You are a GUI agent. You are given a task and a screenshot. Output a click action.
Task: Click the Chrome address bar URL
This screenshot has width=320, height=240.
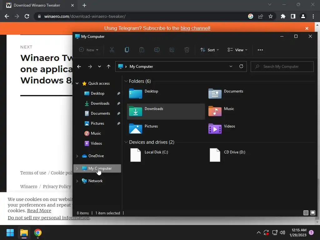[85, 16]
